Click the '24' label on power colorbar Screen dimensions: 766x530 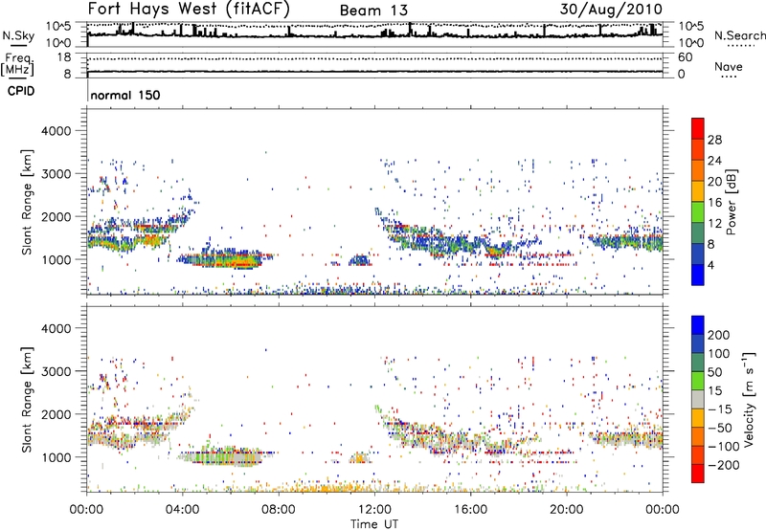(x=714, y=161)
